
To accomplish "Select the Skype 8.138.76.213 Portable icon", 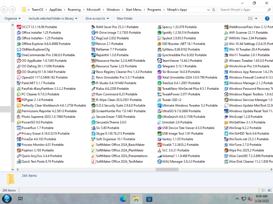I will [93, 134].
